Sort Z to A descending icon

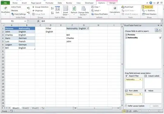coord(52,13)
